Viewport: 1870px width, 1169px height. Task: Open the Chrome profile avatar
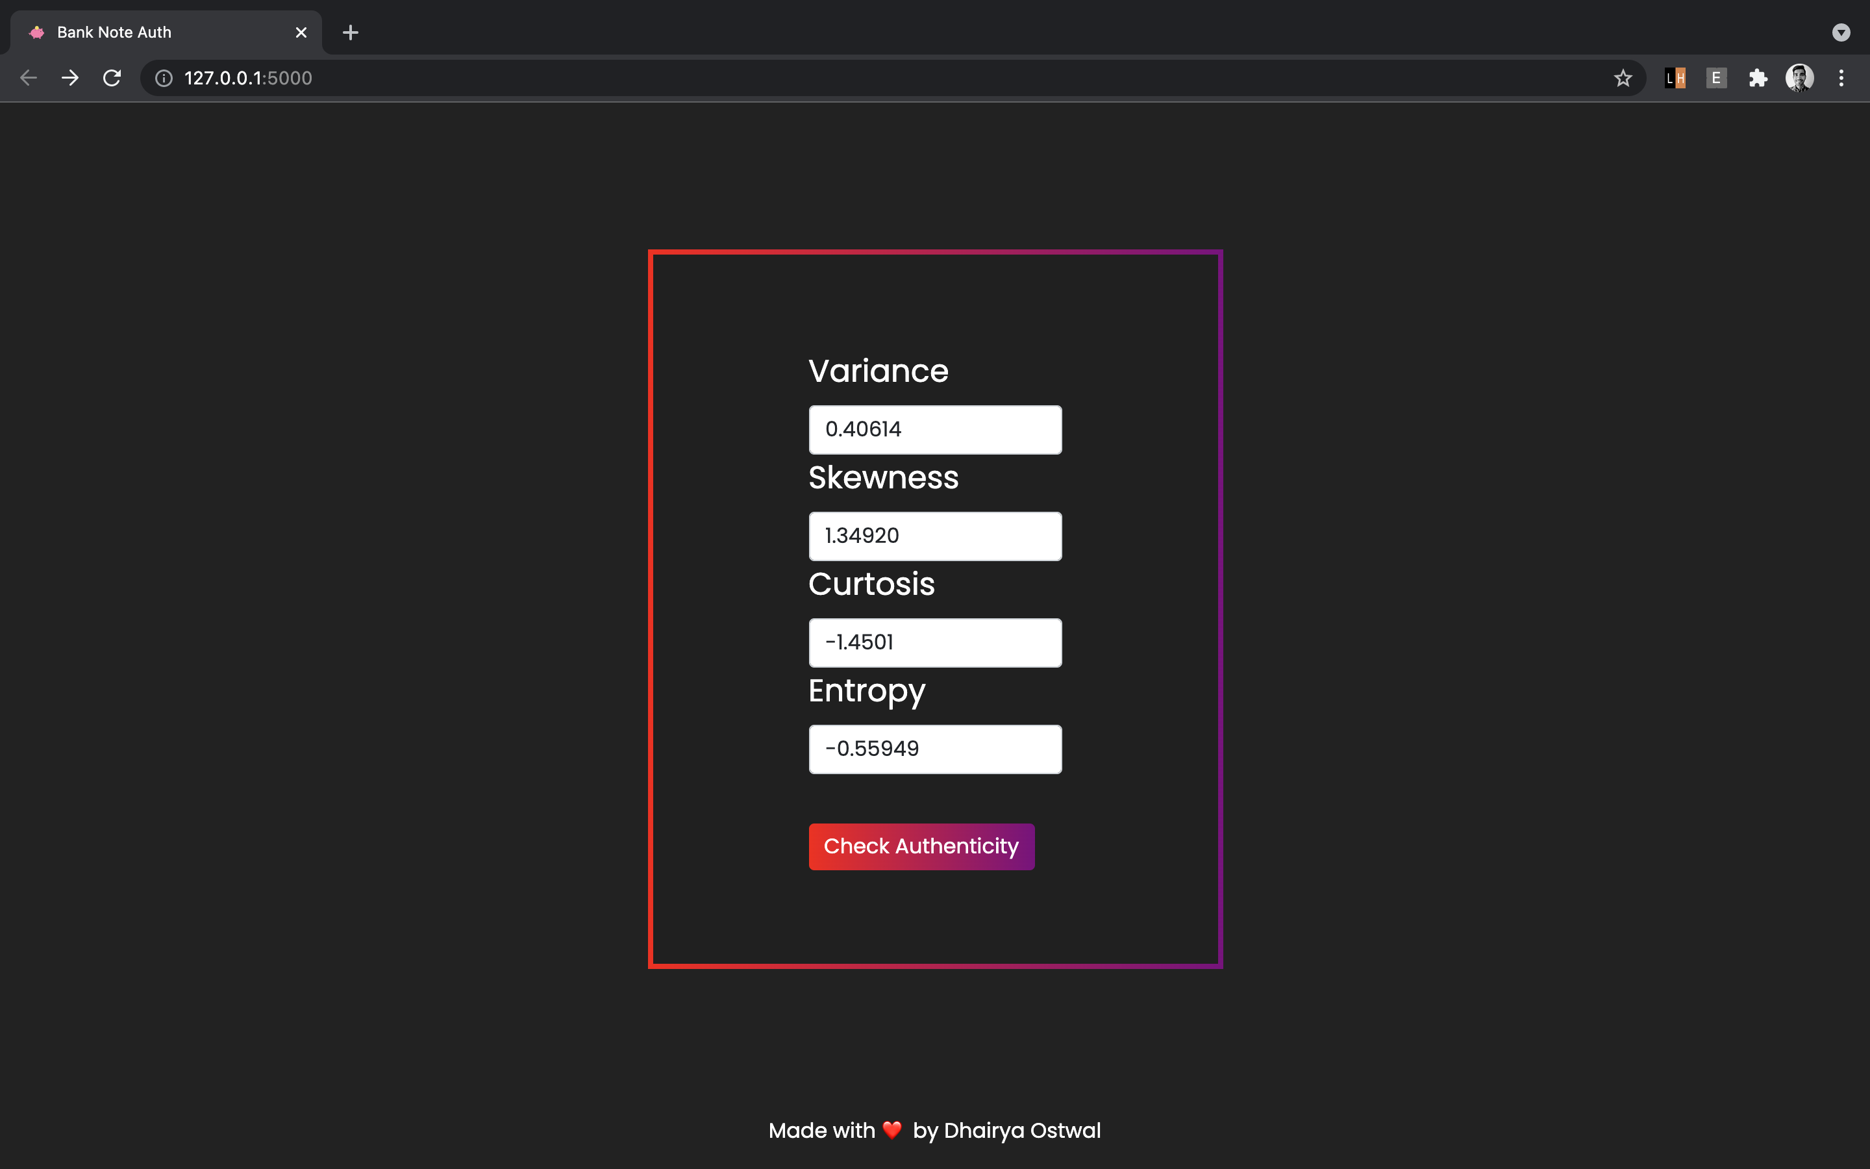point(1799,78)
